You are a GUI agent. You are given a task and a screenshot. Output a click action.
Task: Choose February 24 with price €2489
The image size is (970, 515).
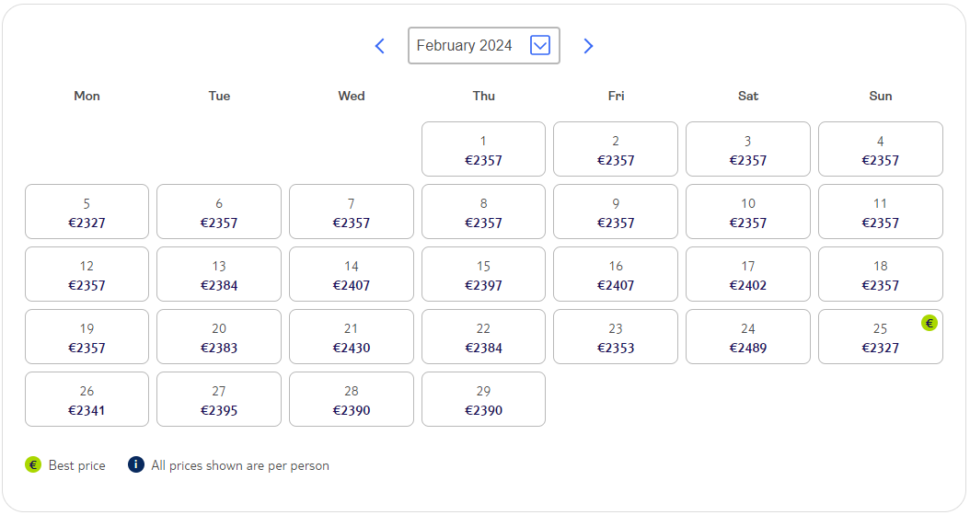click(748, 337)
